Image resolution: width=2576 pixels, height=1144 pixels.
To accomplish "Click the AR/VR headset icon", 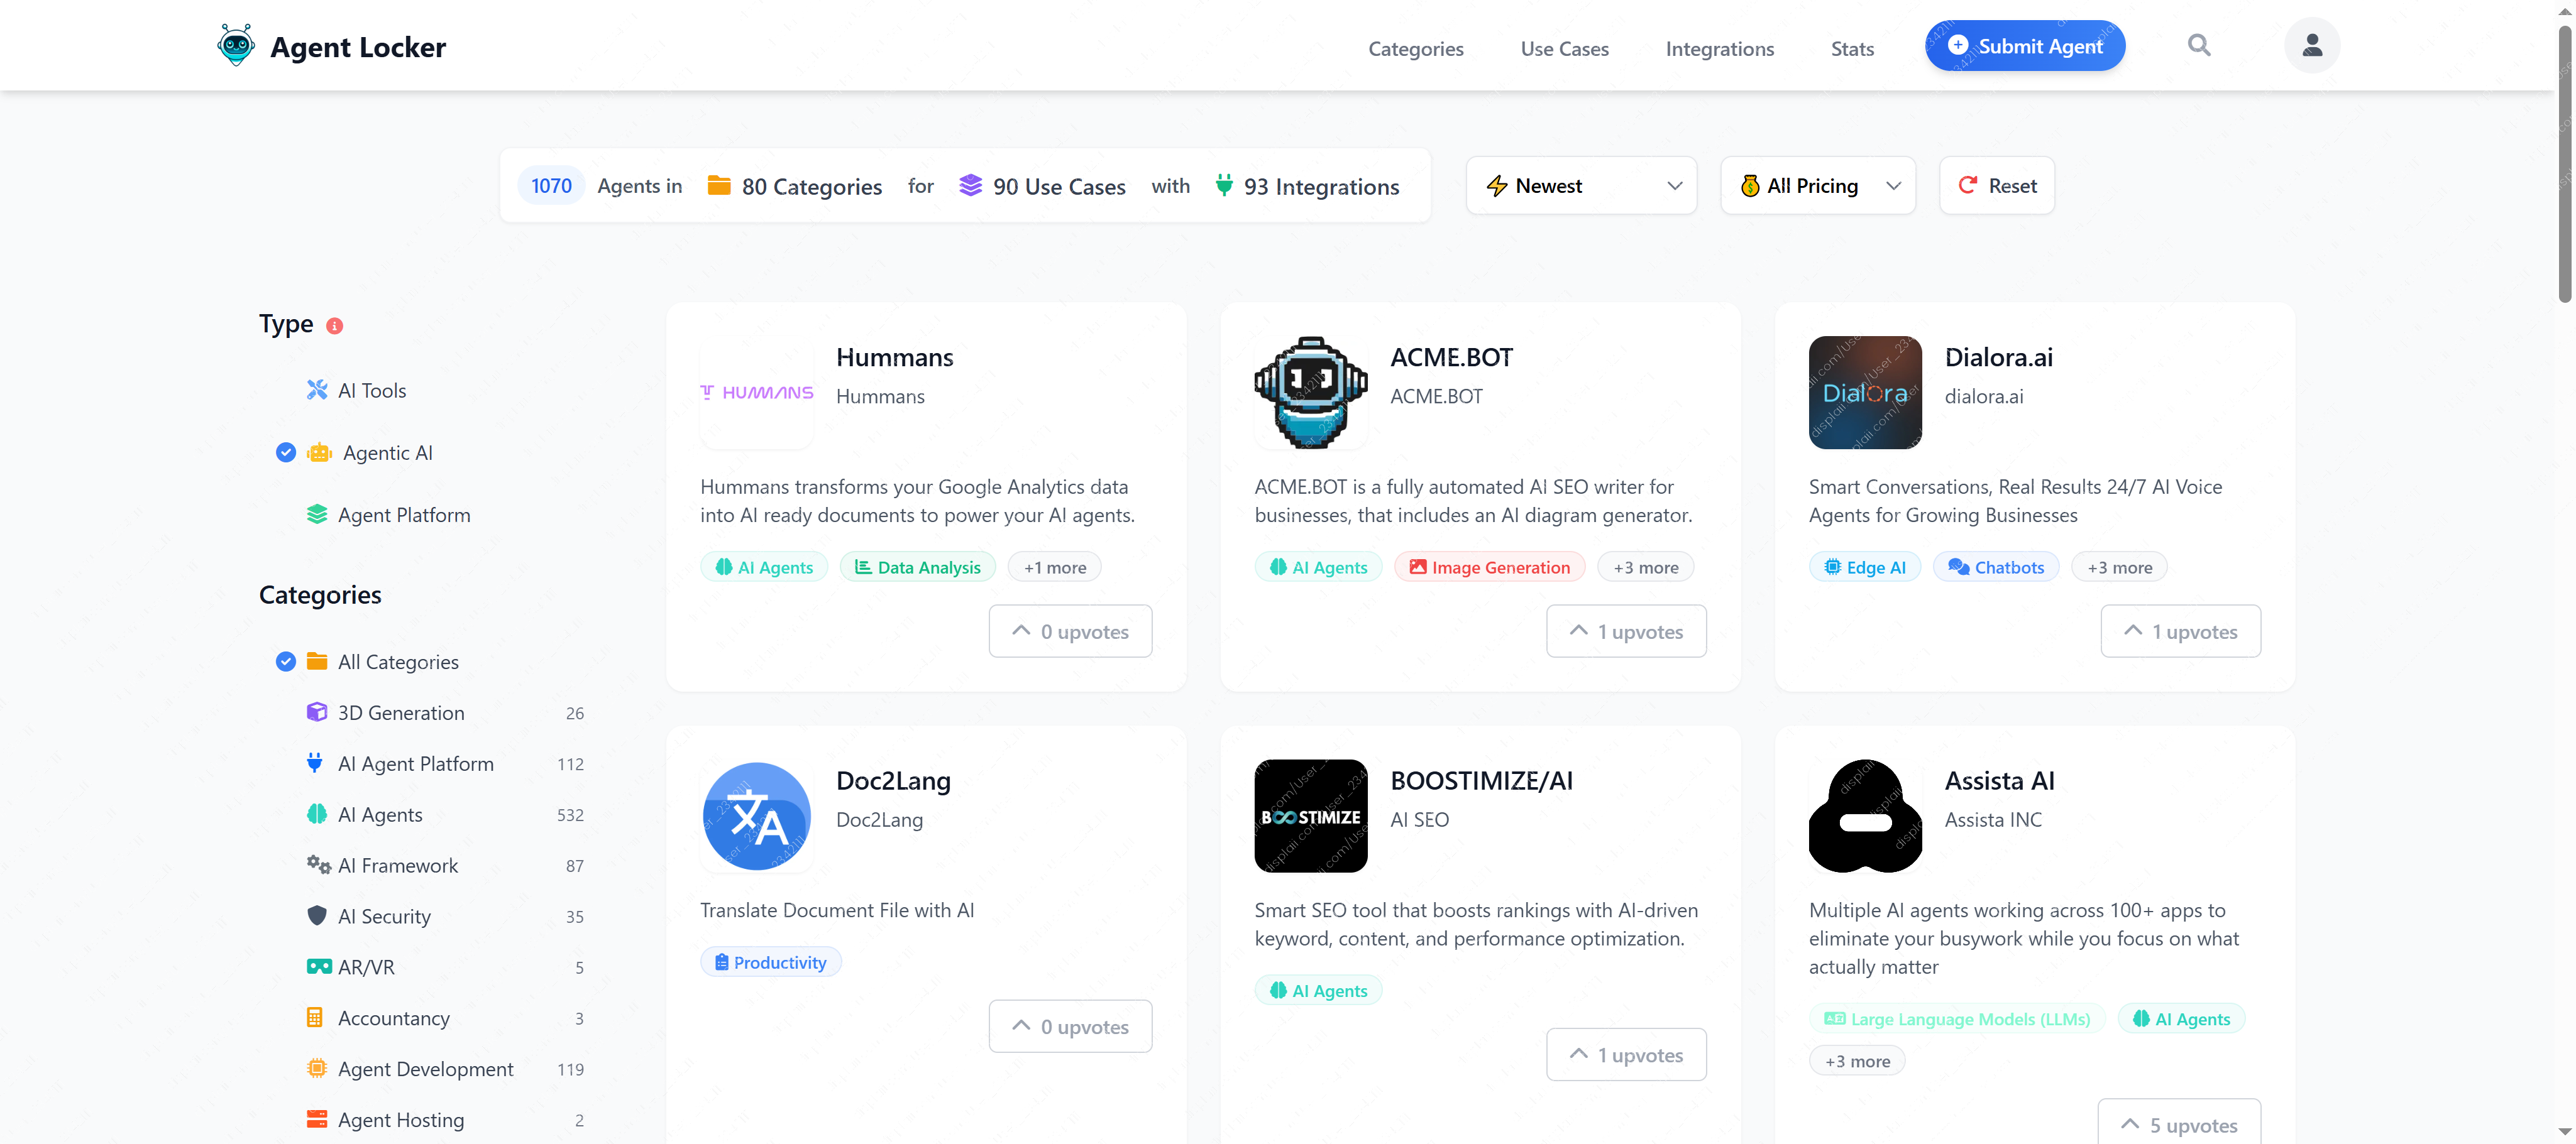I will point(319,967).
